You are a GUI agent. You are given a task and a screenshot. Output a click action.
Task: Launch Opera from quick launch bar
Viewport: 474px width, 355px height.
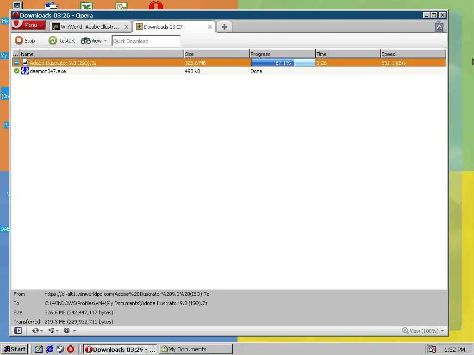pos(70,349)
